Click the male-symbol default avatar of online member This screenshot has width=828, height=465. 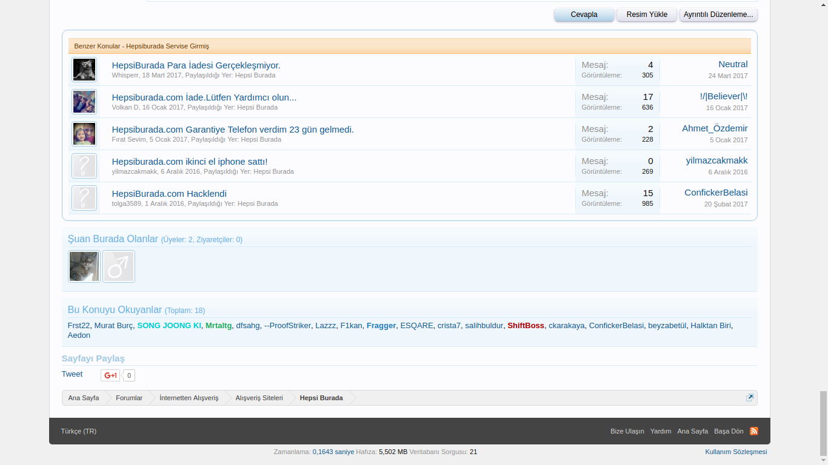tap(119, 266)
